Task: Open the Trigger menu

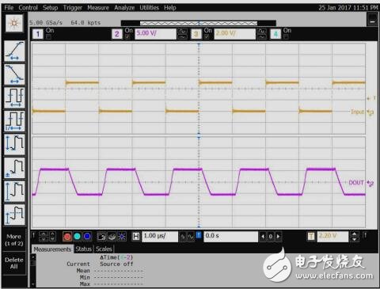Action: point(73,8)
